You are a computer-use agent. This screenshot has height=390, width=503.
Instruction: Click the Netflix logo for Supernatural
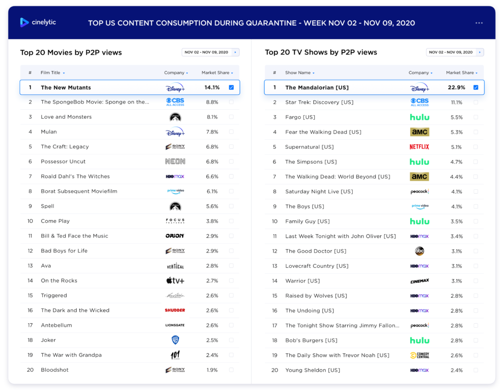pos(419,147)
